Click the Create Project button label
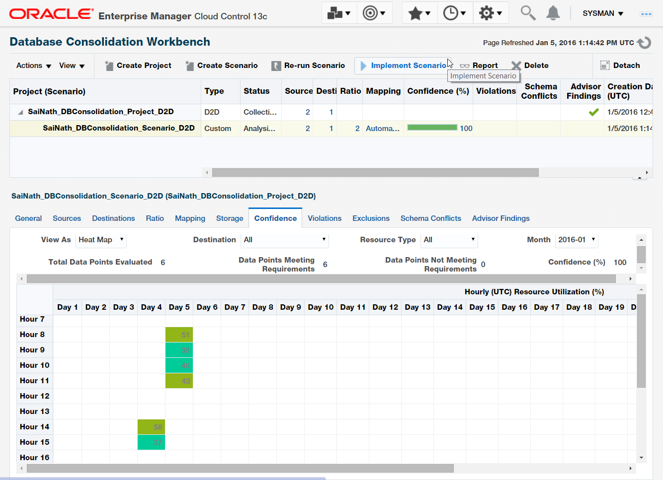Screen dimensions: 663x480 coord(144,66)
